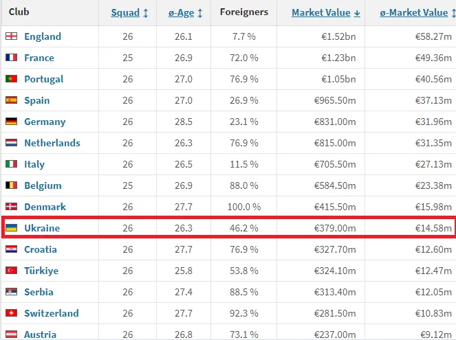Click the Türkiye flag icon
This screenshot has width=456, height=340.
pos(11,271)
